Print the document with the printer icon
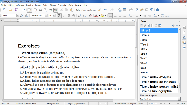Viewport: 187px width, 105px height. click(x=40, y=10)
